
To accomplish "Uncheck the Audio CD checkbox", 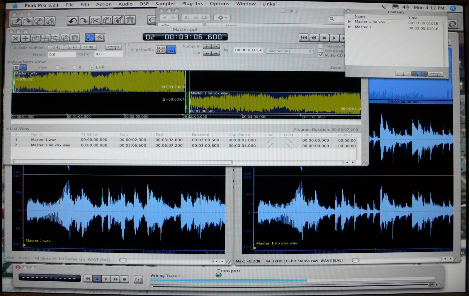I will 320,55.
